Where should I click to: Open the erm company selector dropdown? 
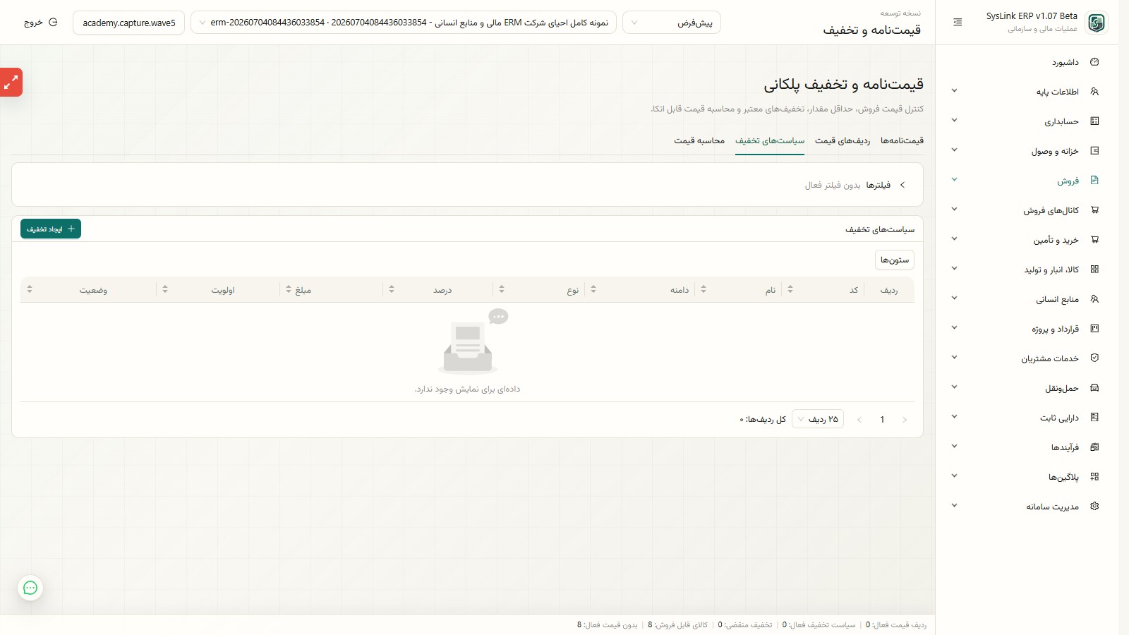tap(404, 23)
